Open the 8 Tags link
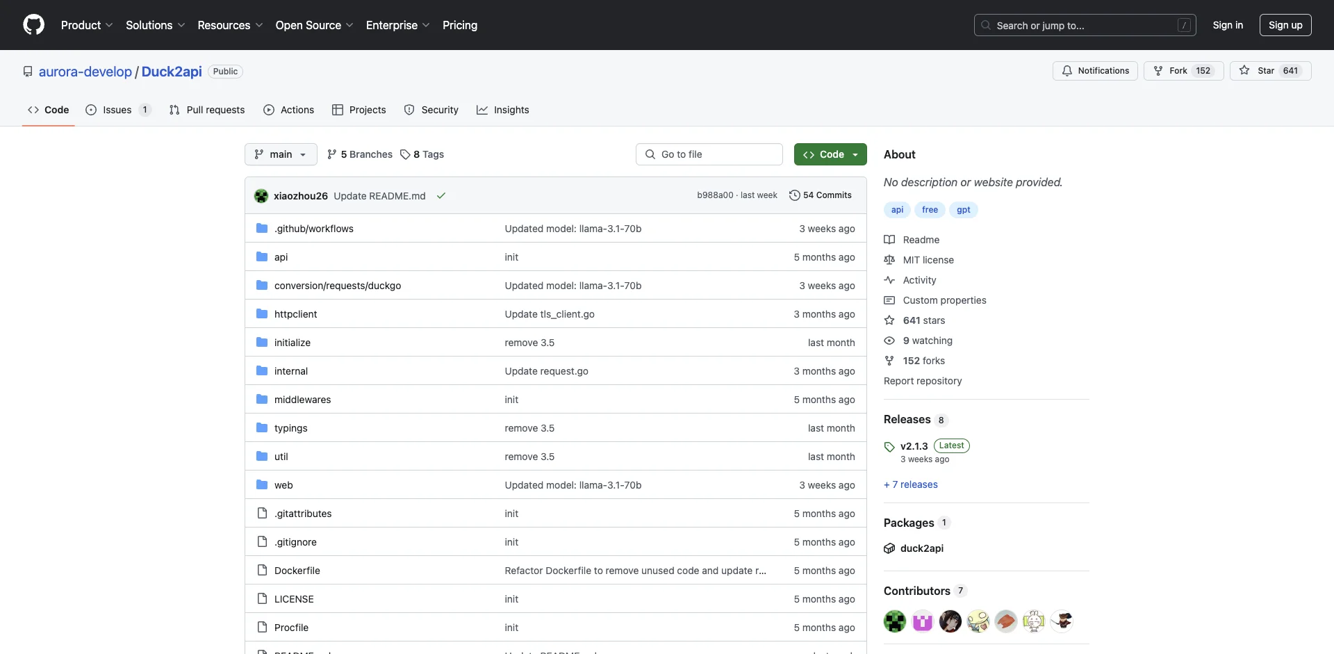1334x654 pixels. coord(422,154)
